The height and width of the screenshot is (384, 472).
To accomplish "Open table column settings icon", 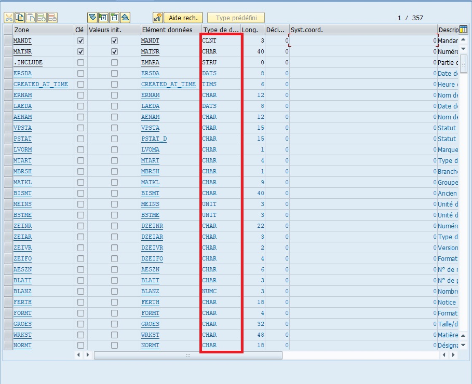I will 464,30.
